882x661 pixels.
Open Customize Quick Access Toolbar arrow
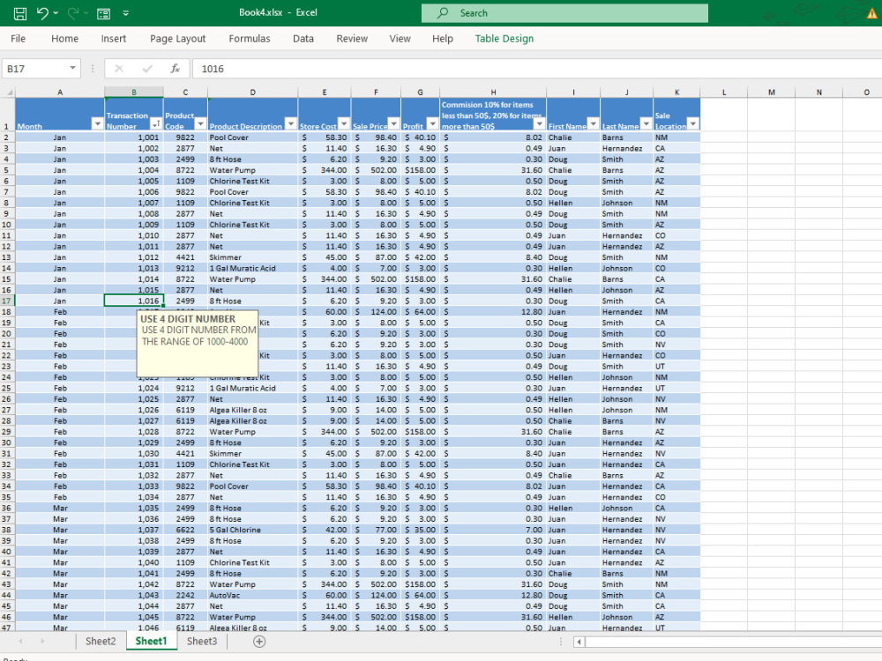click(125, 13)
